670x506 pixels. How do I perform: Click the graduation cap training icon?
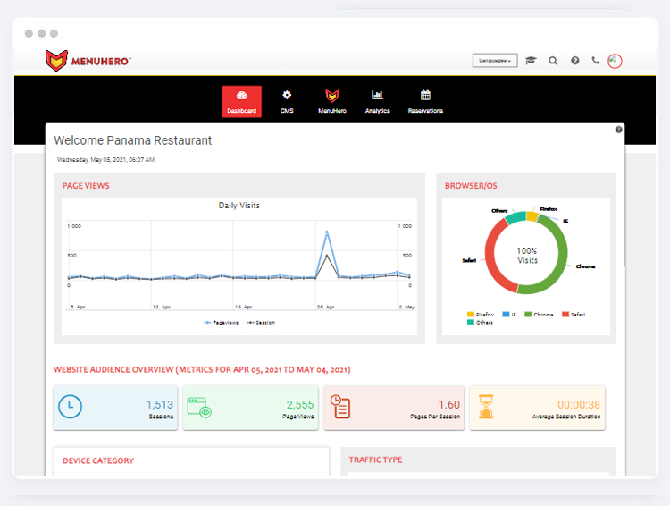click(531, 61)
